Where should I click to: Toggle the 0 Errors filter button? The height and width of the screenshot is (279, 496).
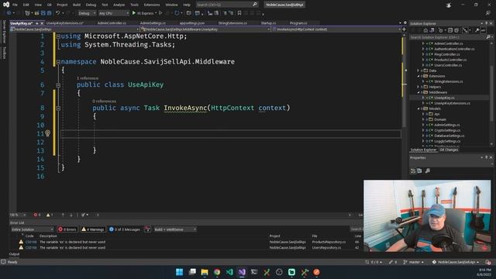coord(67,229)
